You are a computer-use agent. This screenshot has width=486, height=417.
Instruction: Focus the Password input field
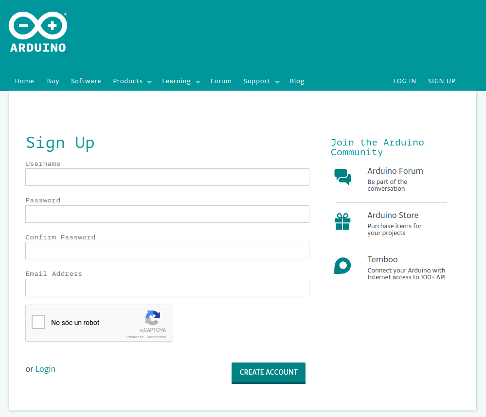tap(167, 214)
